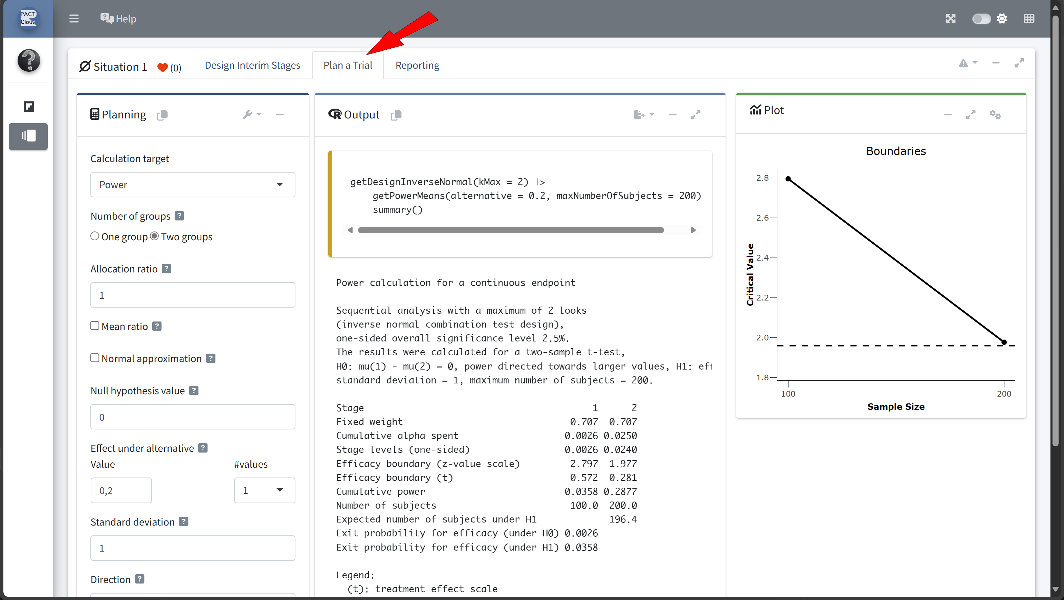Open Calculation target Power dropdown
1064x600 pixels.
pos(193,184)
